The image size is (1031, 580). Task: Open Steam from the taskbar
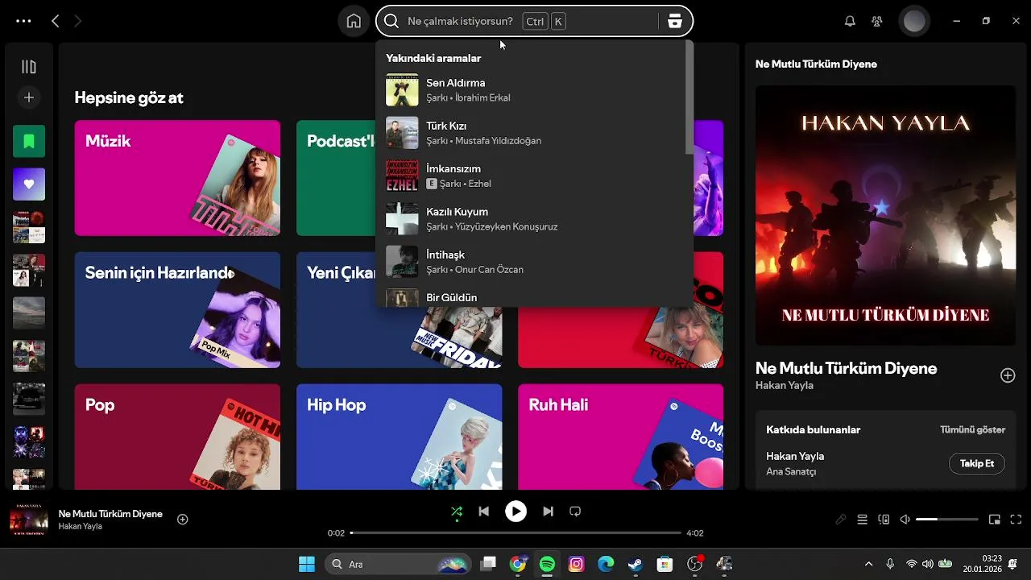click(636, 564)
